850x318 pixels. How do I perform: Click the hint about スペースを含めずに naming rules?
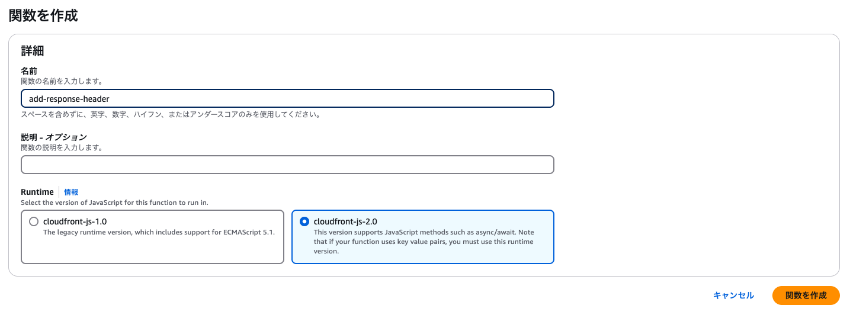[x=171, y=115]
